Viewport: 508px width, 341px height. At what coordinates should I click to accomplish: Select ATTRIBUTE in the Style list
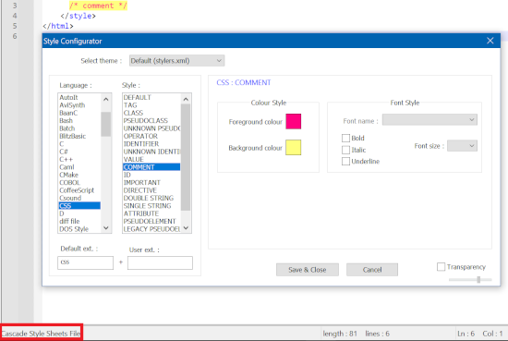pos(151,213)
